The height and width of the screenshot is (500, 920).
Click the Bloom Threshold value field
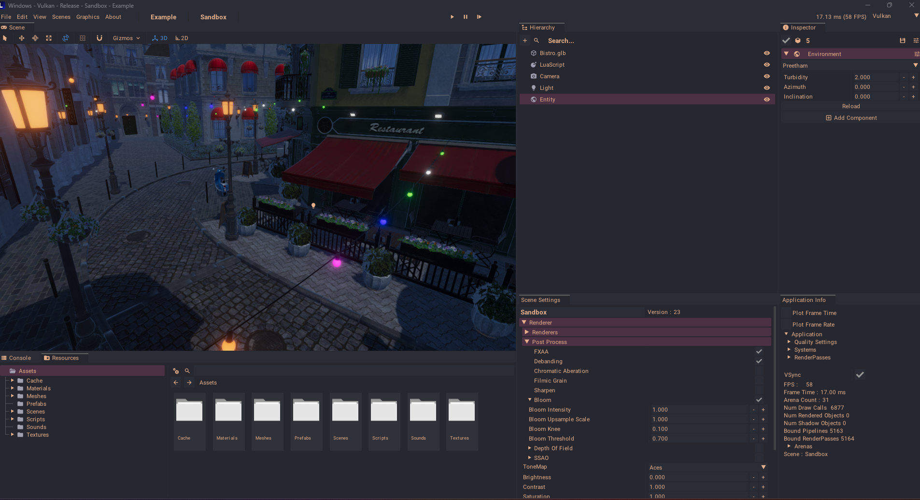coord(698,439)
